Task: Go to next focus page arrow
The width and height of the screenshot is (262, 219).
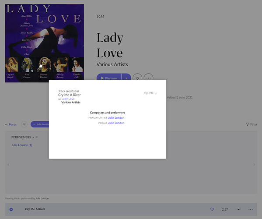Action: [254, 165]
